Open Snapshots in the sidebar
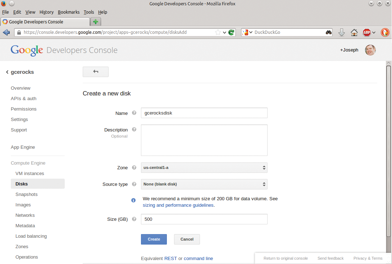 [x=27, y=194]
